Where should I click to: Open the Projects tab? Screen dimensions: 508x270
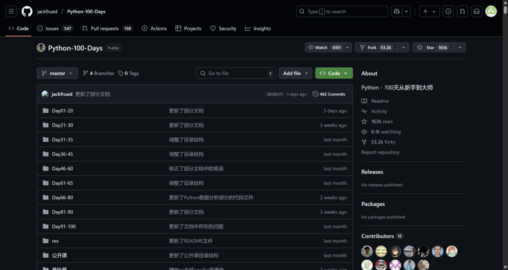pyautogui.click(x=188, y=29)
